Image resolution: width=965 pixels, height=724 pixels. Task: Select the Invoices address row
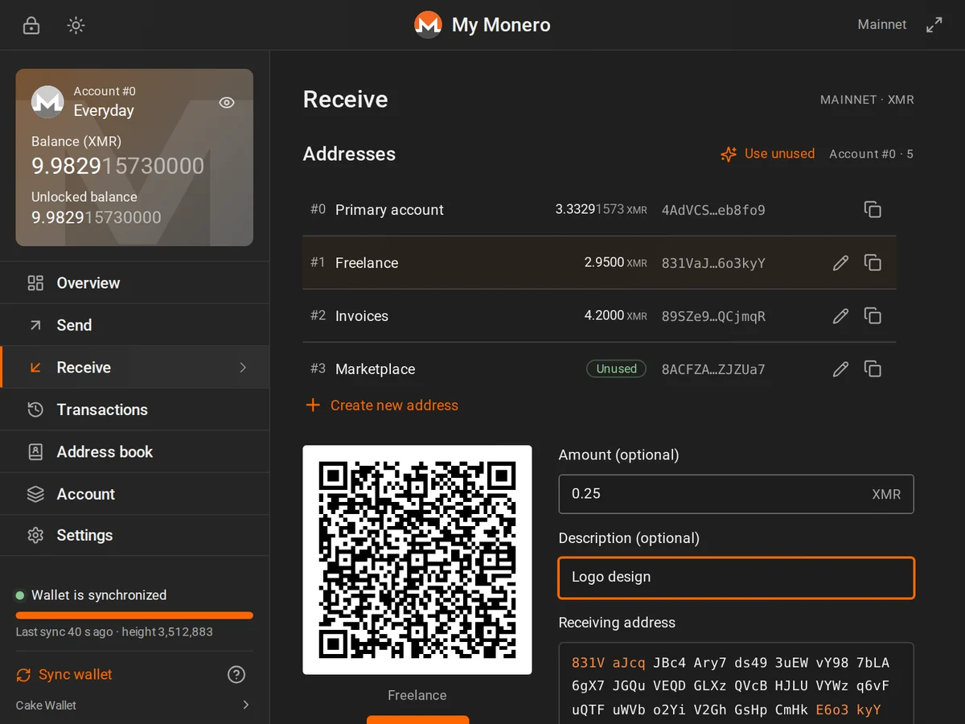(599, 316)
